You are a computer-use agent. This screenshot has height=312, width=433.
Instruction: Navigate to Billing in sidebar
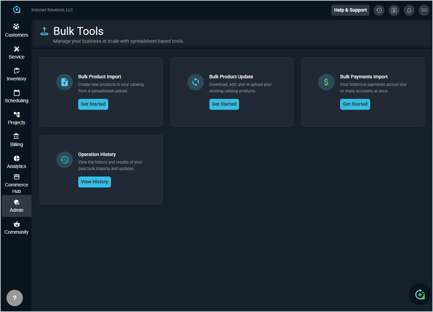click(x=16, y=140)
